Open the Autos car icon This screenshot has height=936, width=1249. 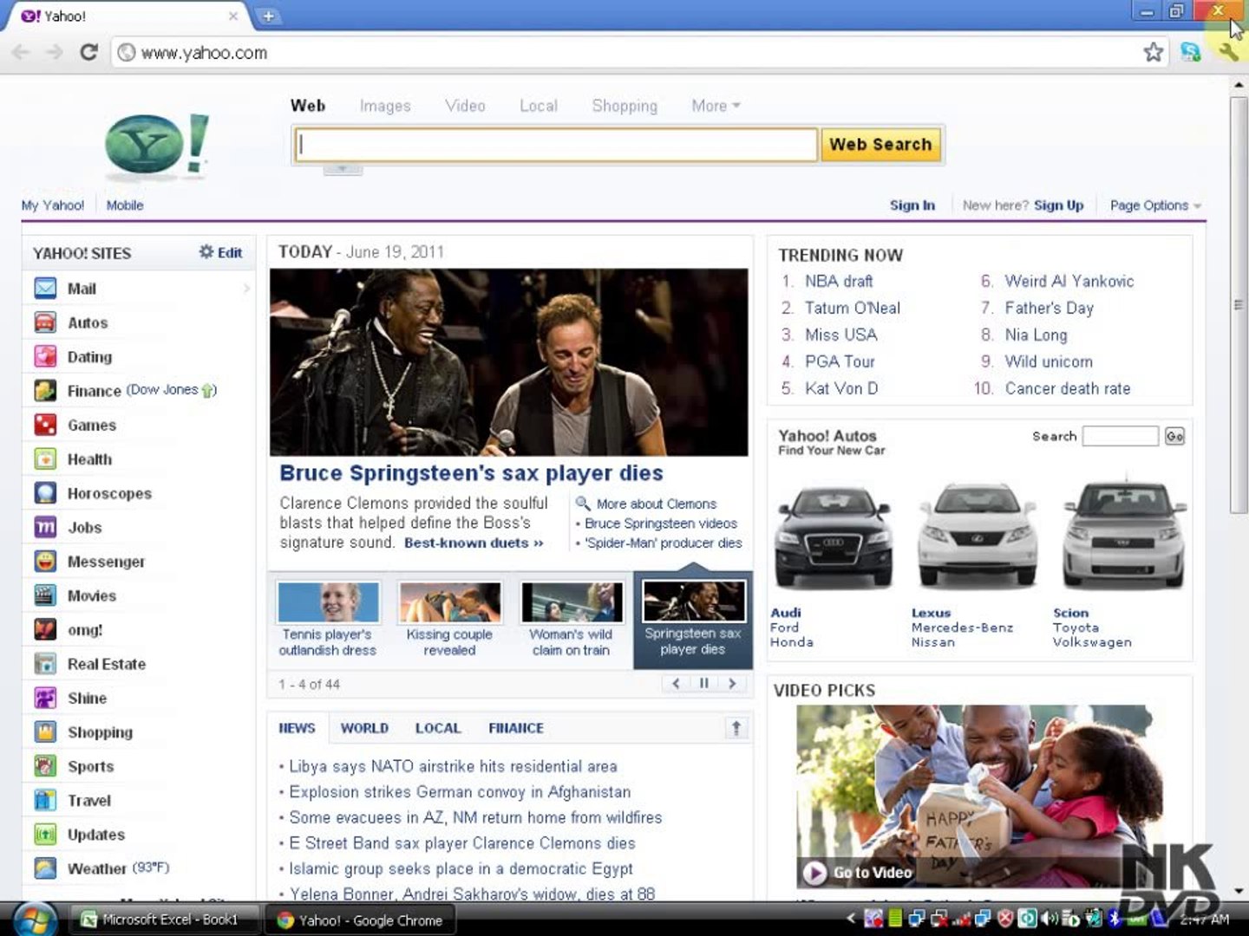coord(45,322)
